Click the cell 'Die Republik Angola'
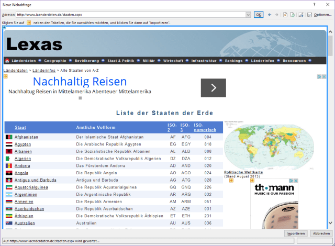This screenshot has height=246, width=335. coord(96,173)
